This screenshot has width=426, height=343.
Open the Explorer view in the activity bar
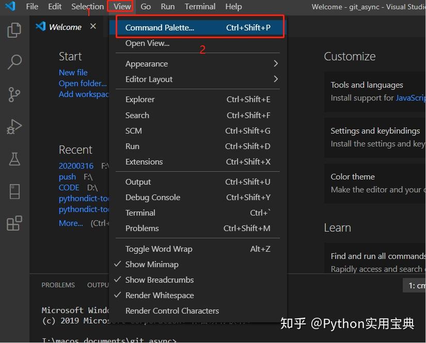coord(14,30)
